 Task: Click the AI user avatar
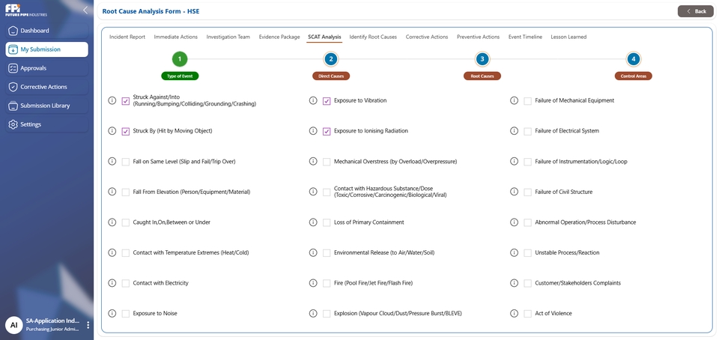coord(13,324)
